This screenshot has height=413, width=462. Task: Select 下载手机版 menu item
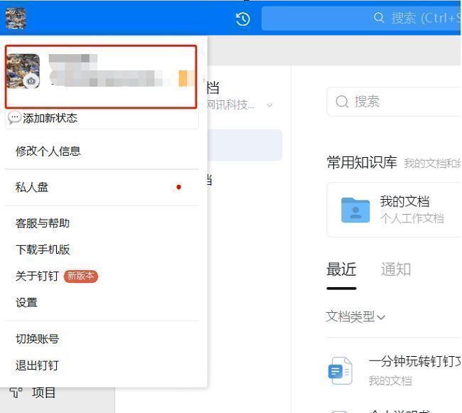coord(43,250)
